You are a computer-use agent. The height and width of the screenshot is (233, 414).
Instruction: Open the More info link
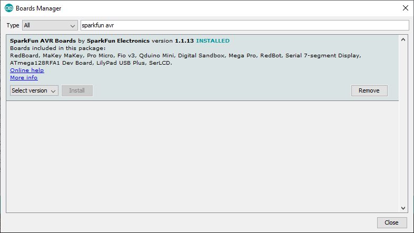pos(24,77)
